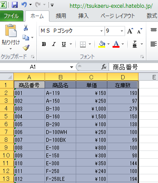Click cell 商品番号 in the header row
Image resolution: width=158 pixels, height=183 pixels.
[29, 85]
